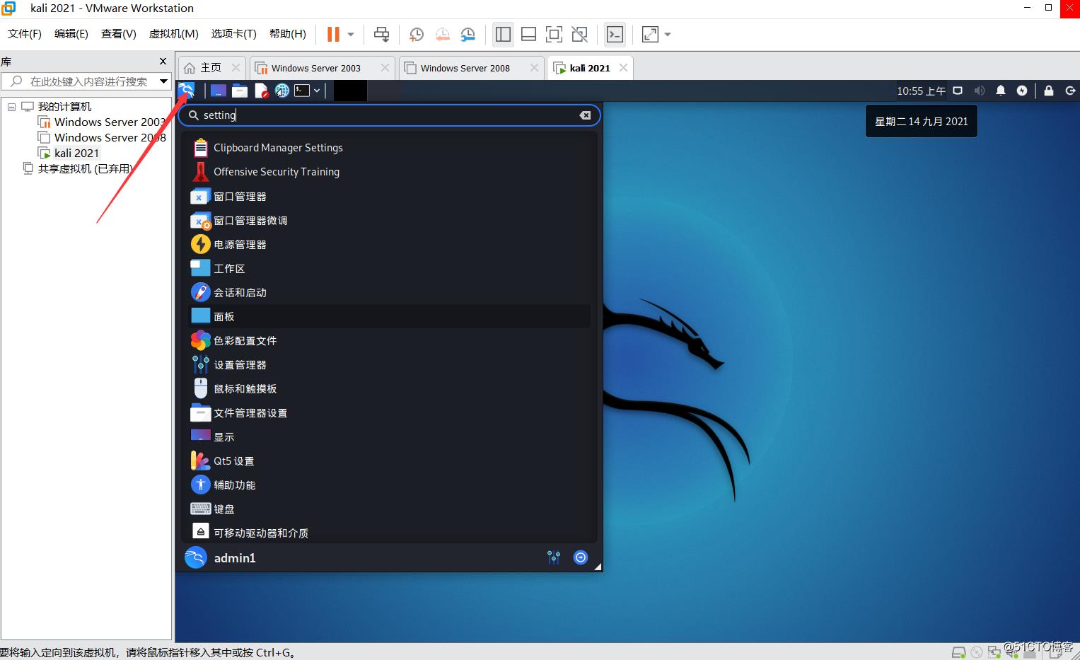Open the terminal emulator panel icon
Image resolution: width=1080 pixels, height=660 pixels.
point(302,91)
